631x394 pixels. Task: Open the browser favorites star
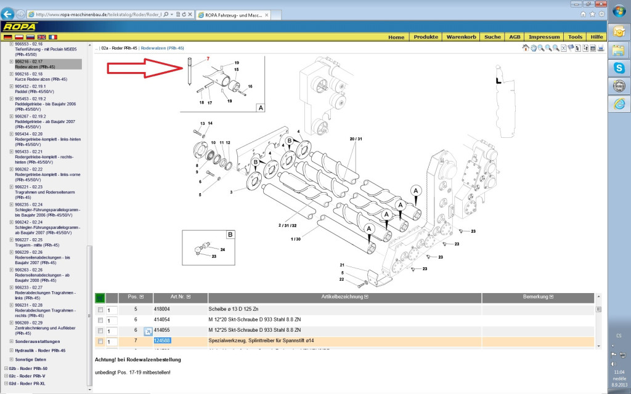click(592, 14)
